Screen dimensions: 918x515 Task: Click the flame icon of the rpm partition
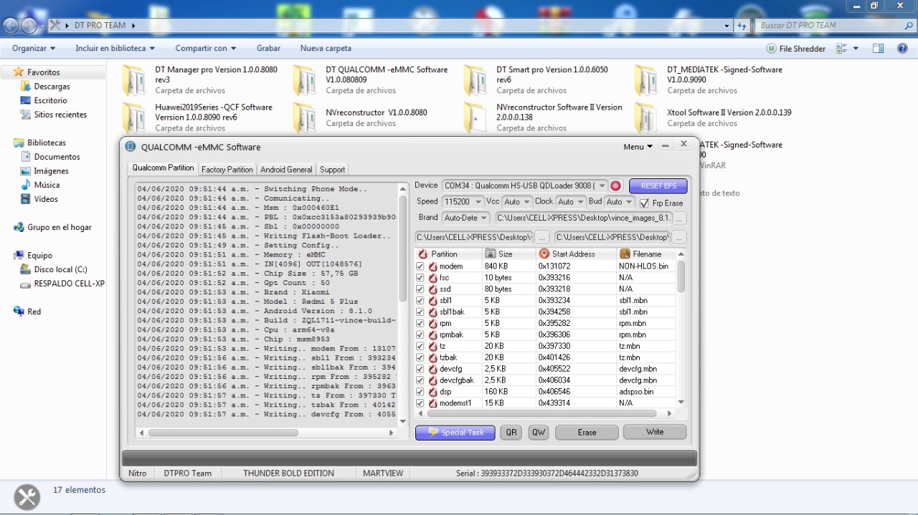pyautogui.click(x=432, y=324)
